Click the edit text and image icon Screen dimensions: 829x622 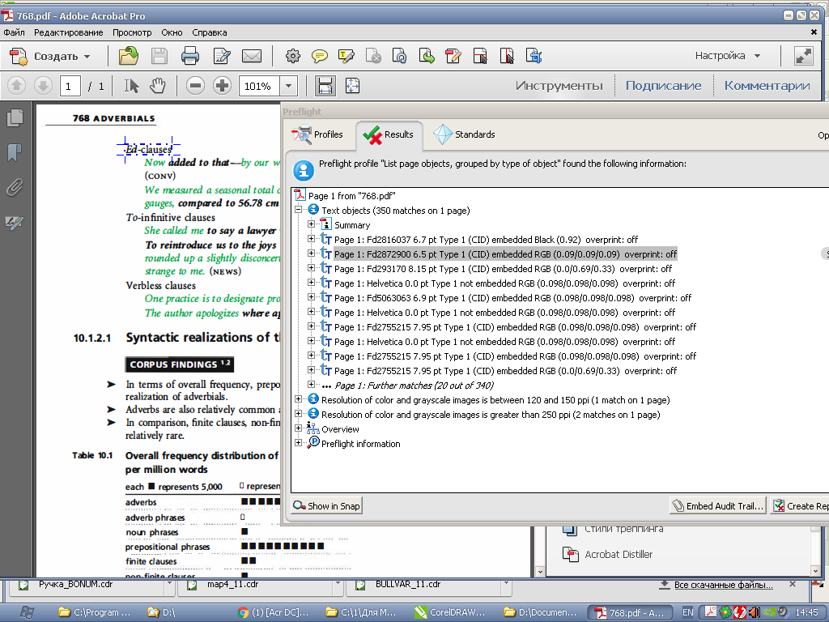(453, 56)
